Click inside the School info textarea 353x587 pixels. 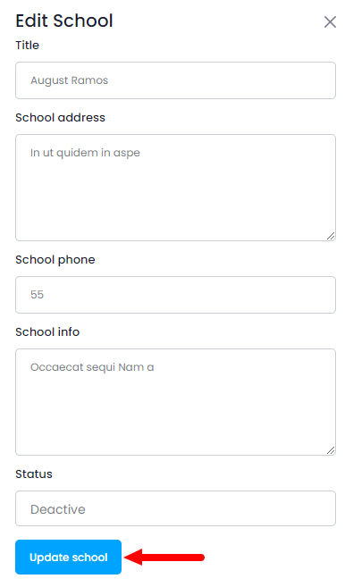click(x=175, y=402)
